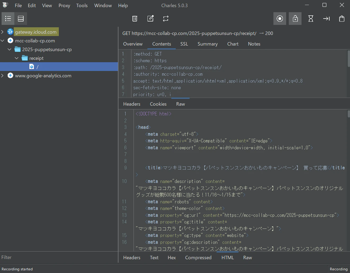Expand the www.google-analytics.com host
Image resolution: width=350 pixels, height=273 pixels.
pyautogui.click(x=2, y=75)
